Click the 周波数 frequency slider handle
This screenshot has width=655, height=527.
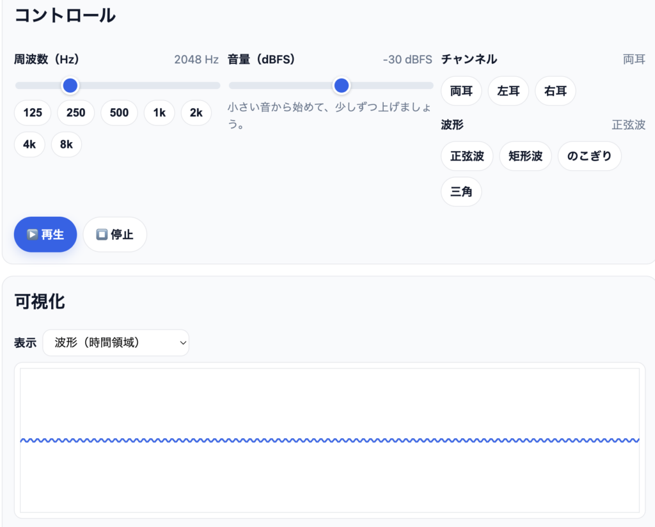[70, 85]
